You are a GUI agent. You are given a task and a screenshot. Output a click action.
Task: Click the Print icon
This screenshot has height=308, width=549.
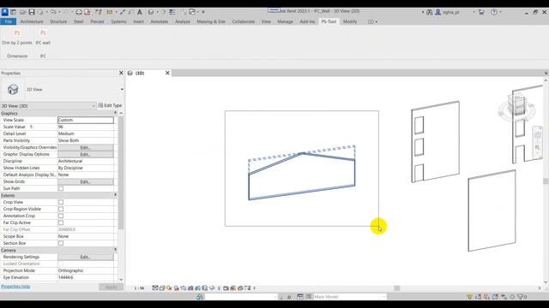79,12
